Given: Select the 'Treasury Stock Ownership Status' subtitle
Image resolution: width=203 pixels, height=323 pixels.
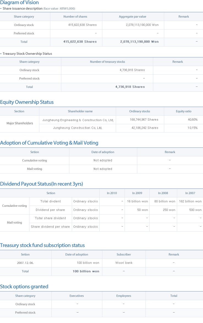Looking at the screenshot, I should pyautogui.click(x=27, y=54).
